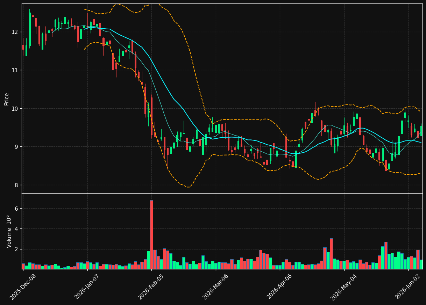Click the volume tick label 4
The width and height of the screenshot is (426, 305).
point(16,229)
